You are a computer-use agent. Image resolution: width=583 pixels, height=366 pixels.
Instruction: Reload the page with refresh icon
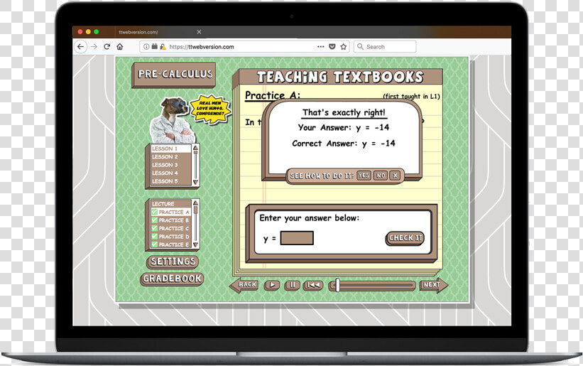pos(107,46)
